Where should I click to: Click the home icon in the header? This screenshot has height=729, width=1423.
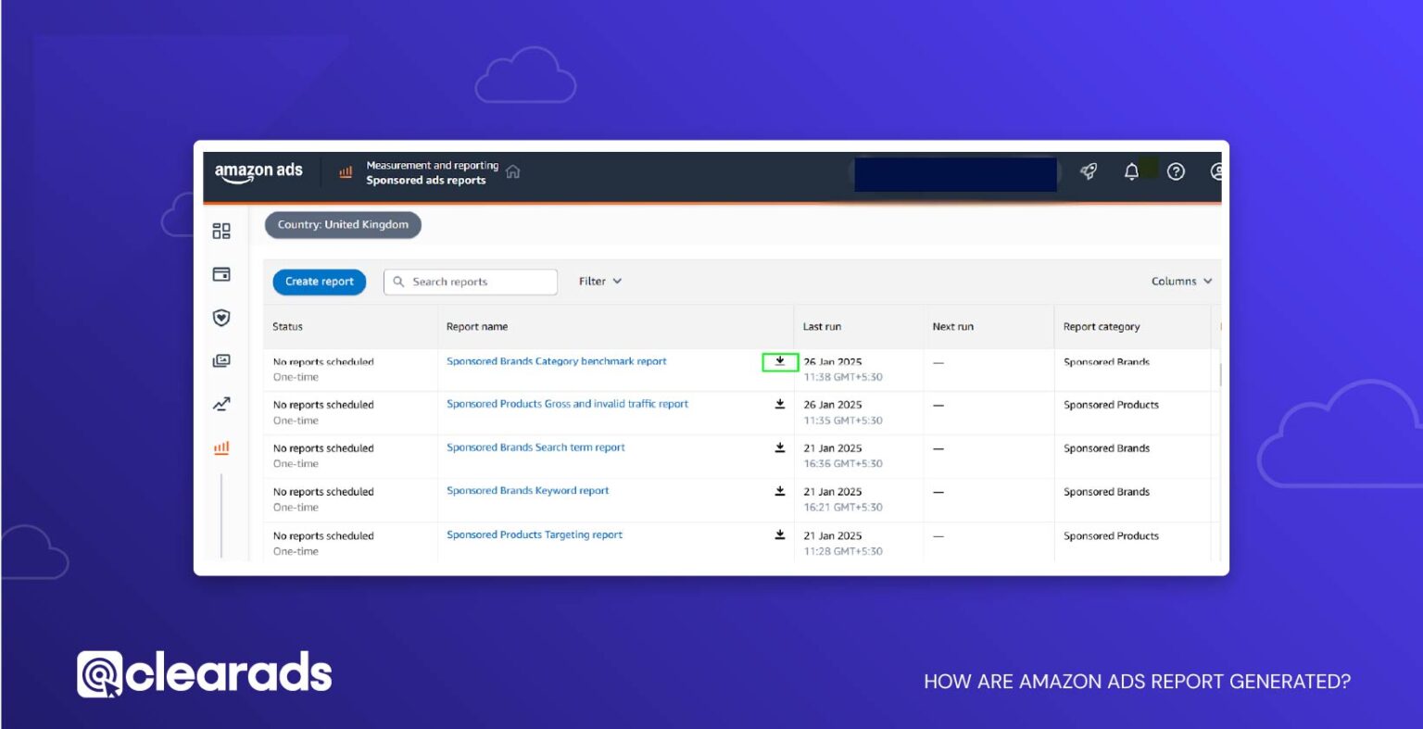512,171
